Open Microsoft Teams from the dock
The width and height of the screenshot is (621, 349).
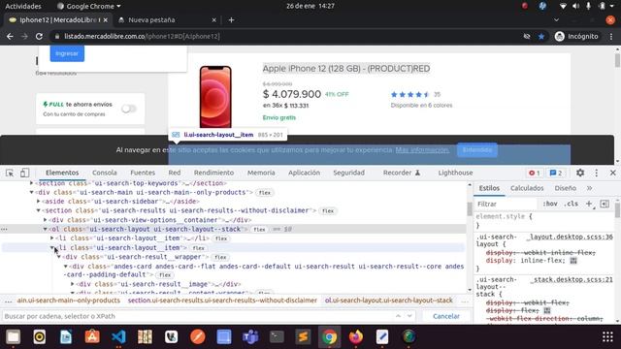pyautogui.click(x=250, y=337)
